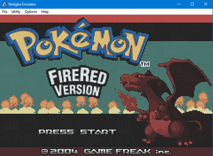This screenshot has width=213, height=156.
Task: Click the 2004 GAME FREAK inc. copyright text
Action: [106, 151]
